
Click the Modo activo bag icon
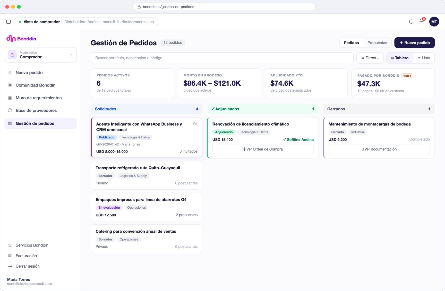click(12, 55)
